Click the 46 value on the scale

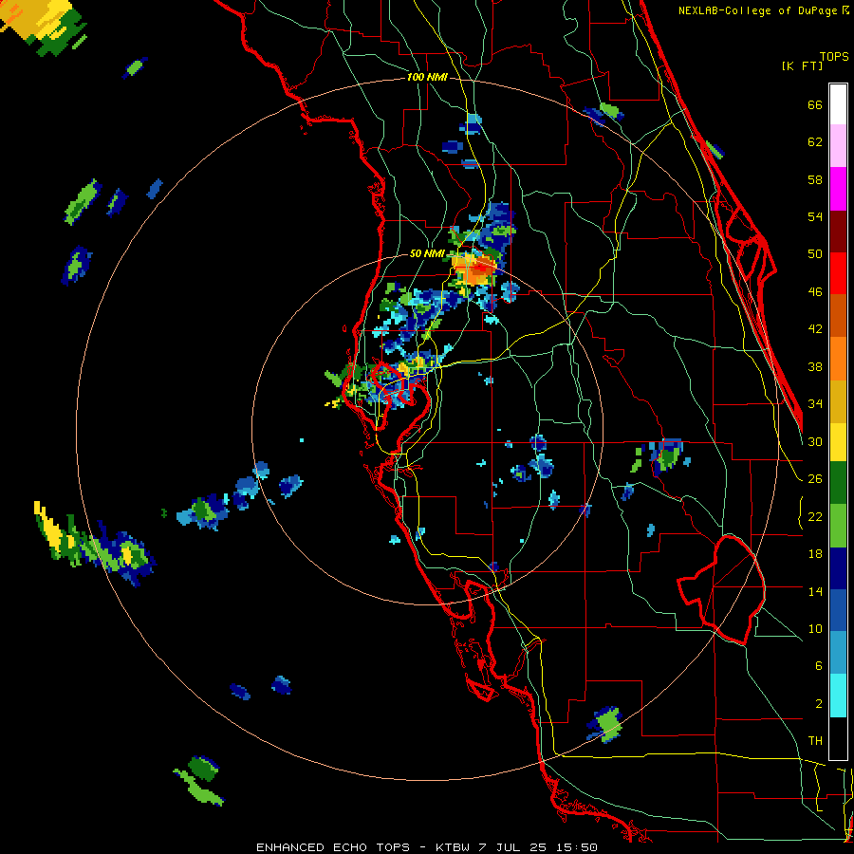pos(815,292)
